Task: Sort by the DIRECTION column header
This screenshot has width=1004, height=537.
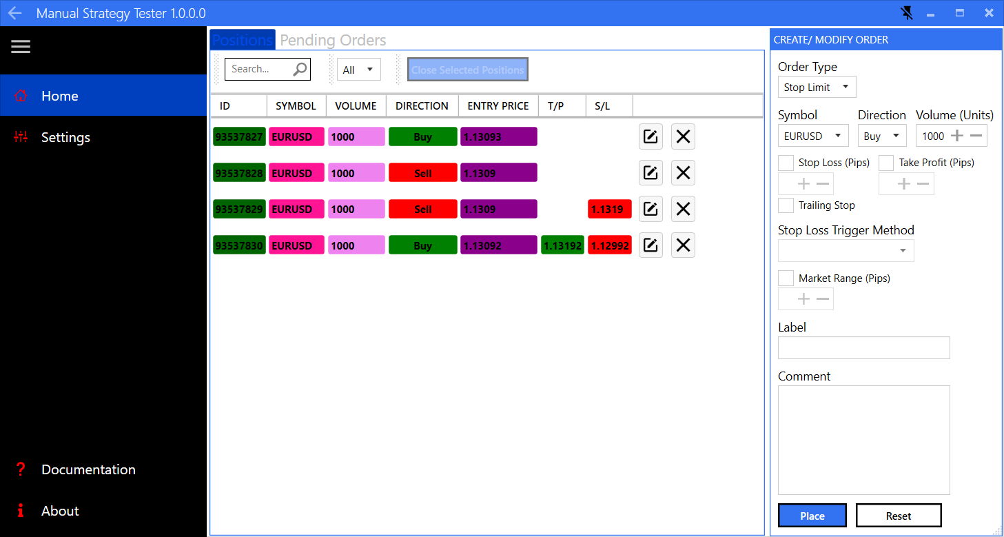Action: 422,105
